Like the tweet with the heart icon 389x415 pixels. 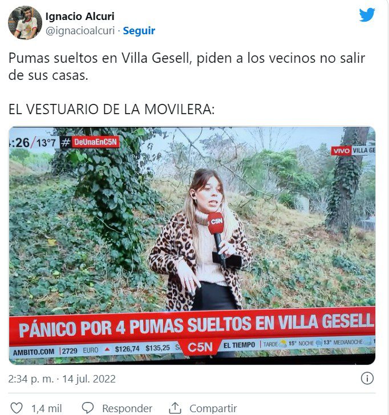[x=16, y=408]
